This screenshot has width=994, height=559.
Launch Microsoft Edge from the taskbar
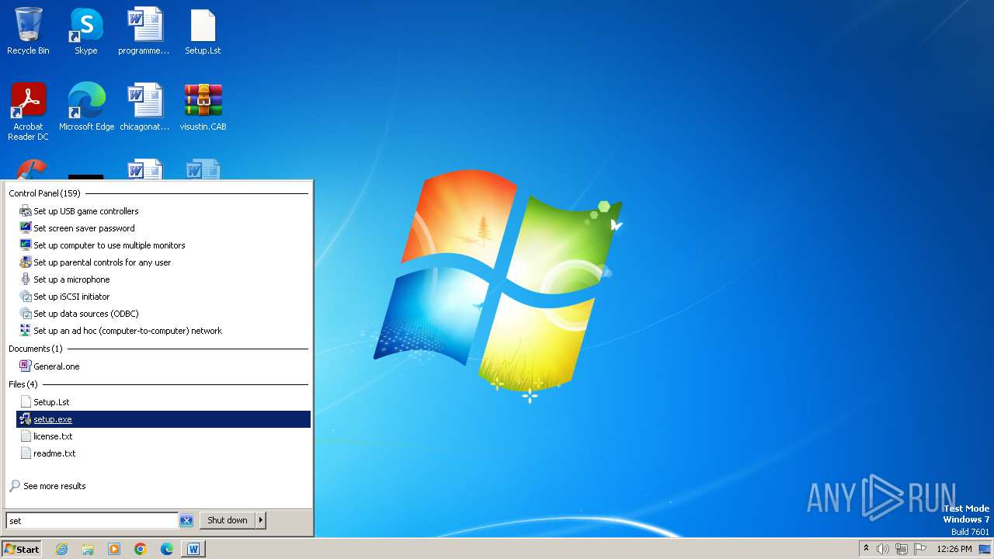pyautogui.click(x=167, y=549)
